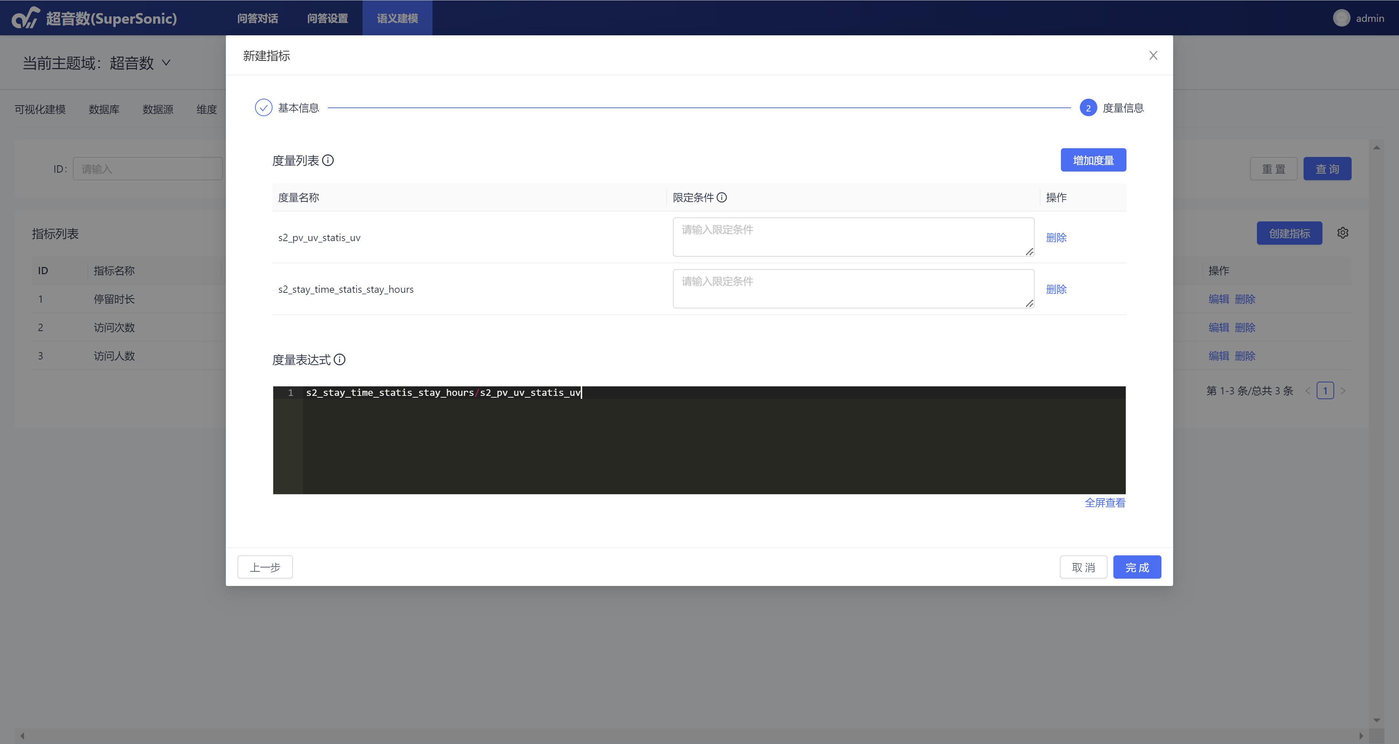
Task: Delete the s2_pv_uv_statis_uv measure row
Action: point(1056,238)
